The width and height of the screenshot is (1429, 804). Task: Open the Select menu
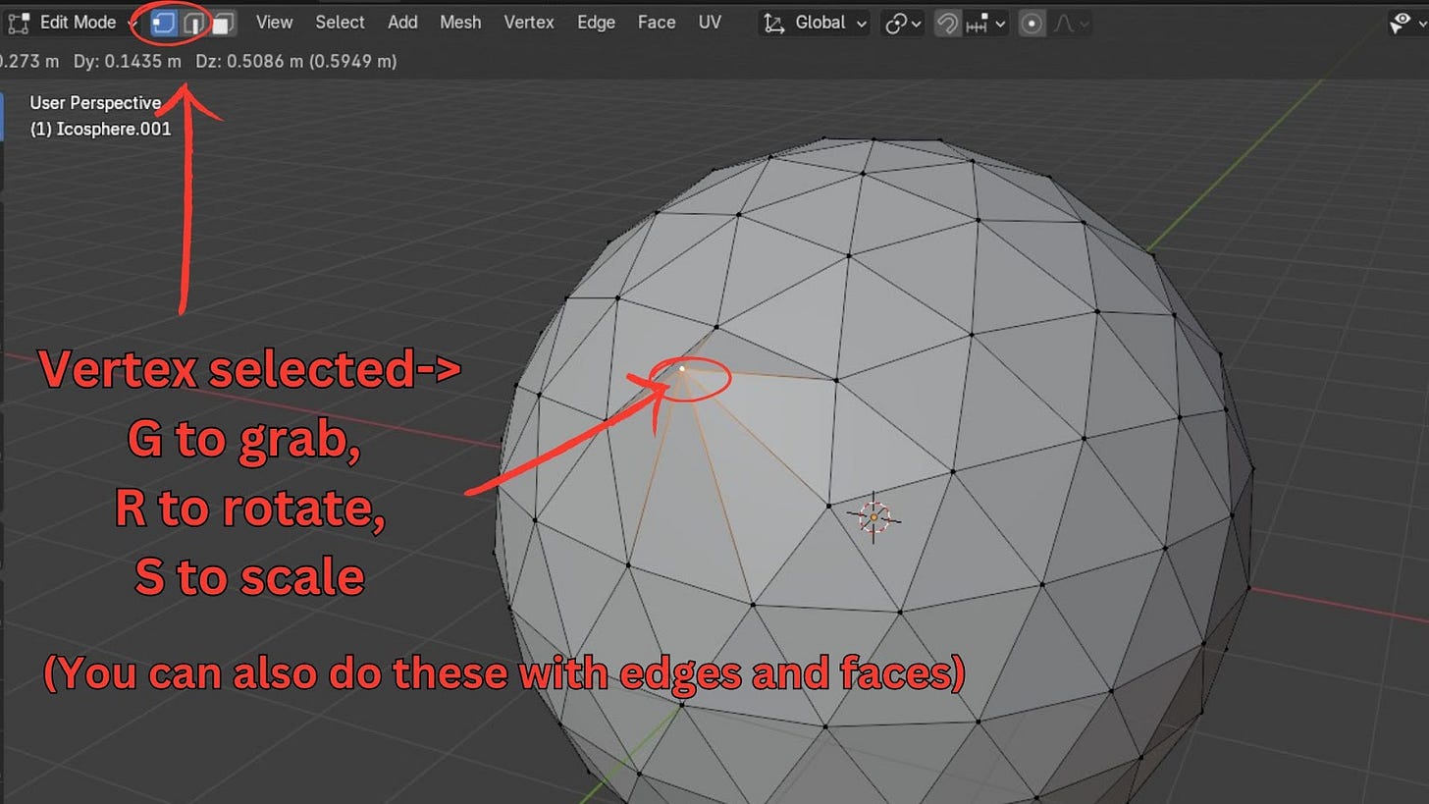340,23
